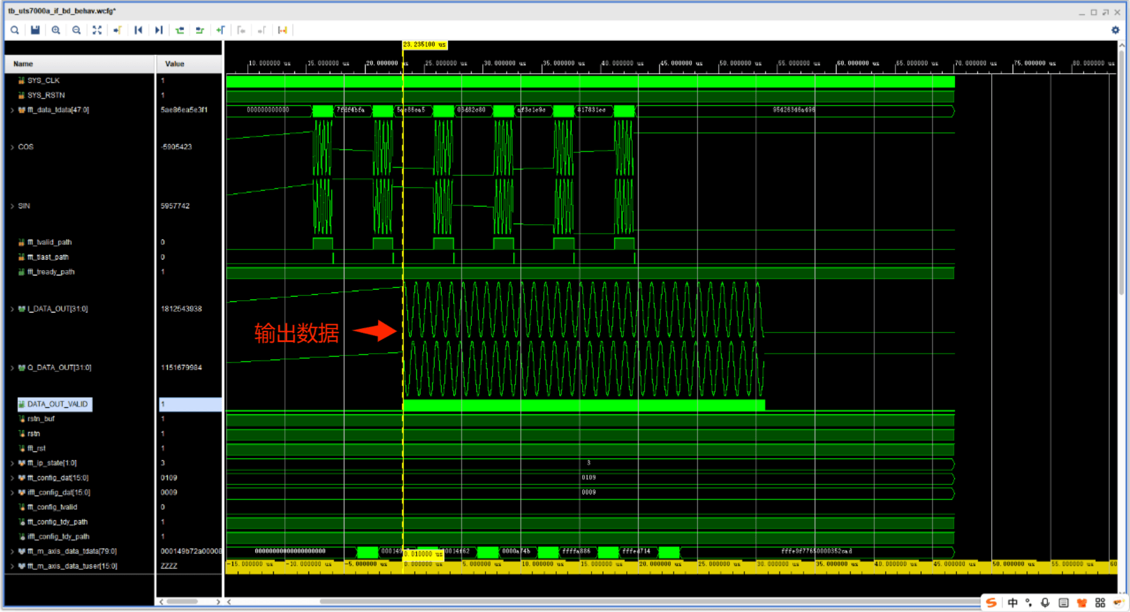Toggle Chinese/English mode on the Sogou input bar
The image size is (1130, 612).
click(x=1012, y=603)
